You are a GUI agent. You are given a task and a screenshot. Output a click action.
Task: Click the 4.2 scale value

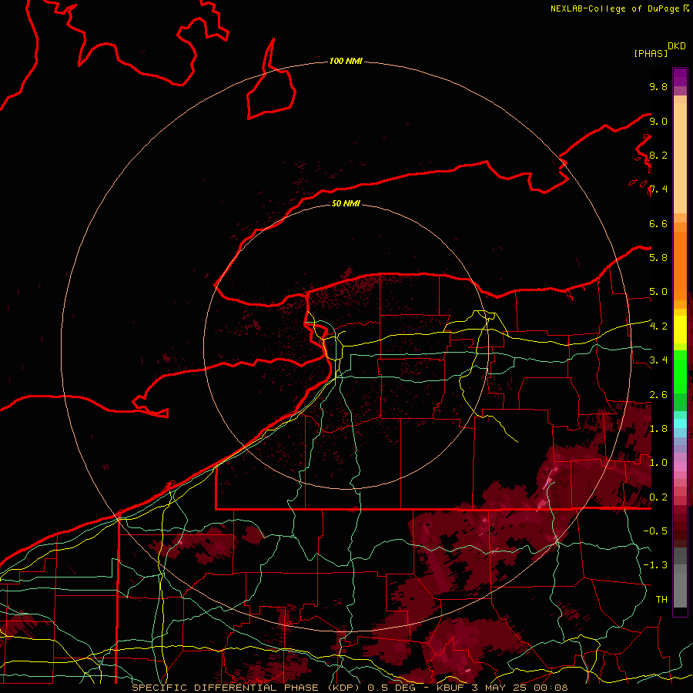pyautogui.click(x=658, y=326)
